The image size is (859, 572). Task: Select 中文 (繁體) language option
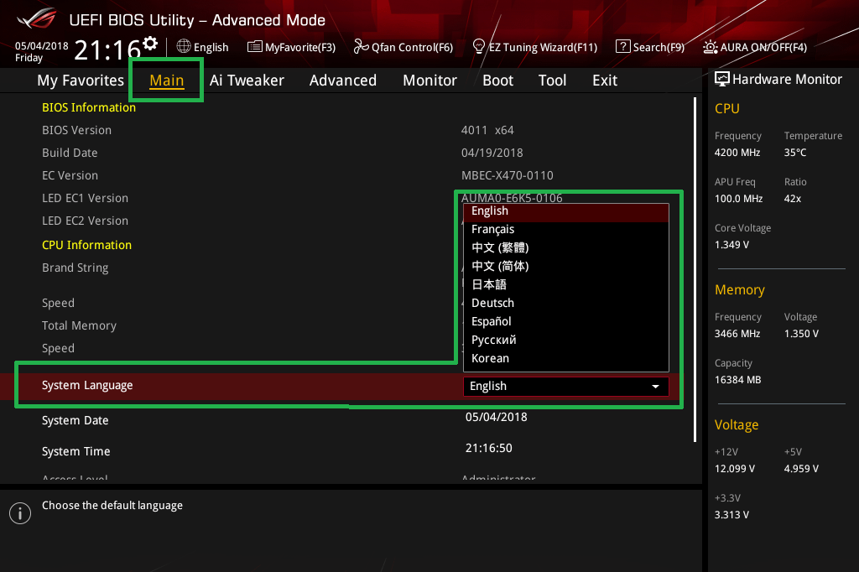566,247
